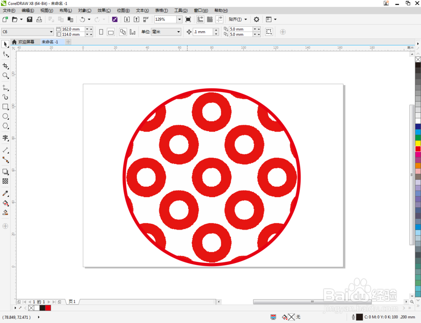Click Page 1 tab
This screenshot has height=323, width=421.
point(72,302)
